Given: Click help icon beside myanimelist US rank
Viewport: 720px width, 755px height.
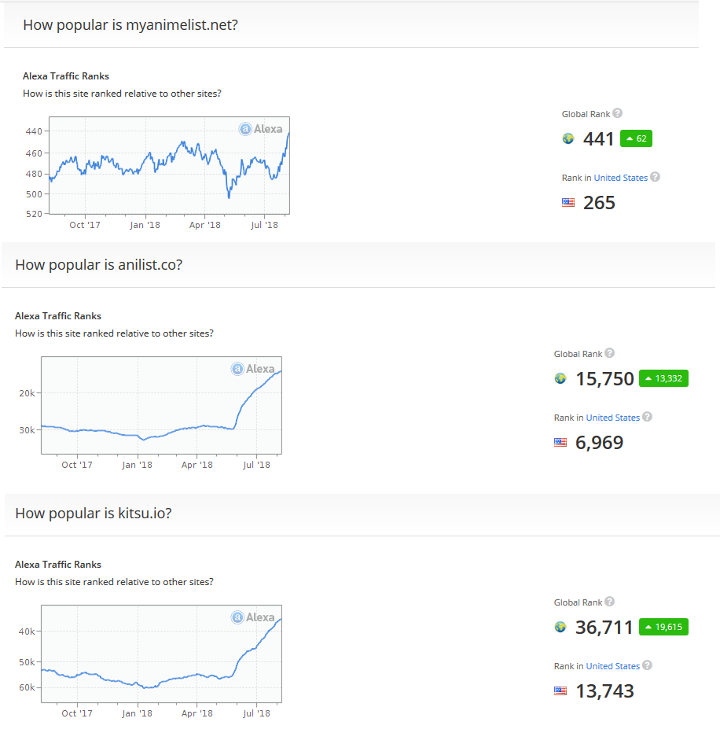Looking at the screenshot, I should pos(655,177).
